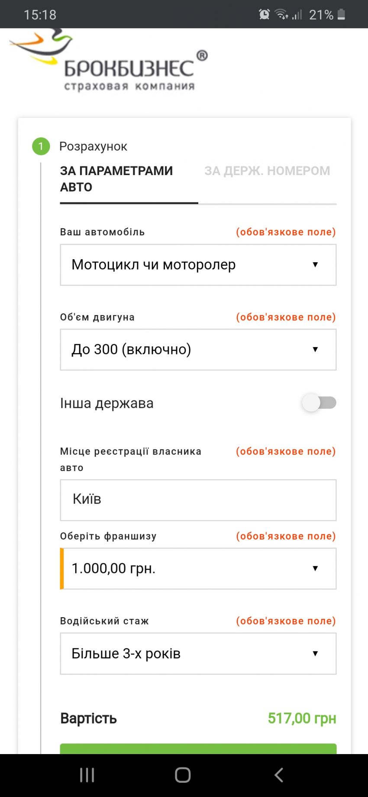This screenshot has height=797, width=368.
Task: Tap the 517,00 грн price value
Action: (302, 718)
